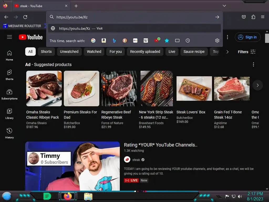Open File Explorer from the taskbar
Image resolution: width=269 pixels, height=202 pixels.
88,196
